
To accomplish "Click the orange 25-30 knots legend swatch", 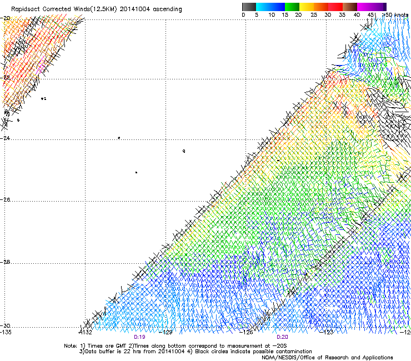I will (x=321, y=7).
